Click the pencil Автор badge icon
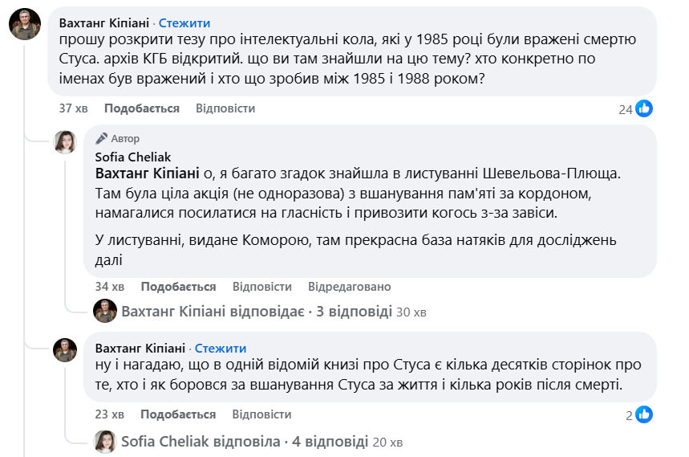689x457 pixels. (x=102, y=139)
